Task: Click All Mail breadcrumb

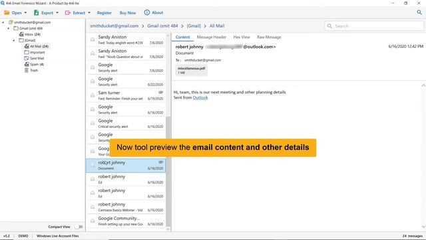Action: (x=217, y=26)
